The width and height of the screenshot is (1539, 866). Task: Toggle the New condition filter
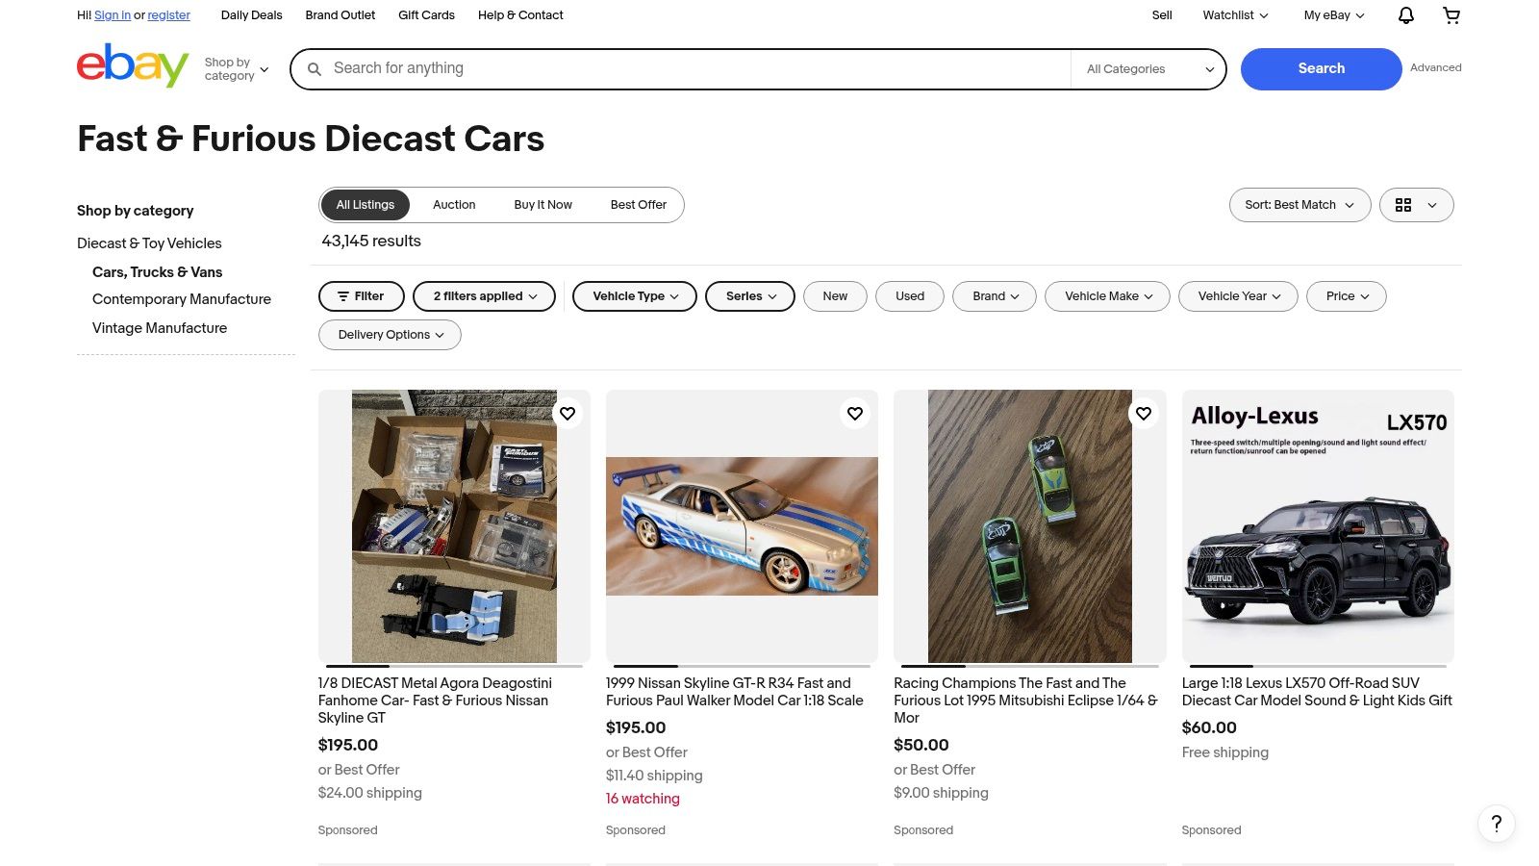coord(835,296)
